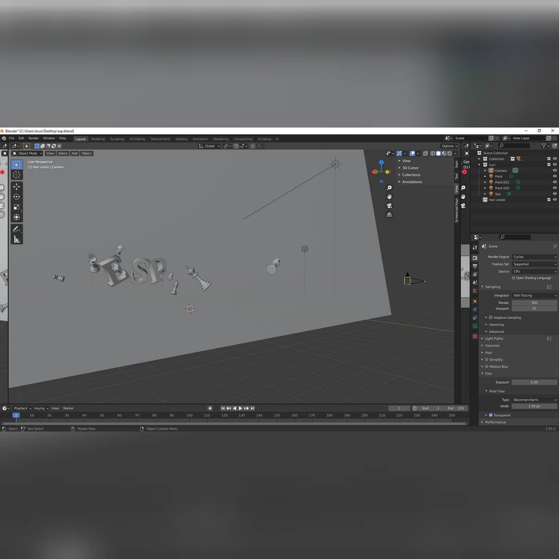Open the outliner filter funnel
The image size is (559, 559).
[544, 146]
